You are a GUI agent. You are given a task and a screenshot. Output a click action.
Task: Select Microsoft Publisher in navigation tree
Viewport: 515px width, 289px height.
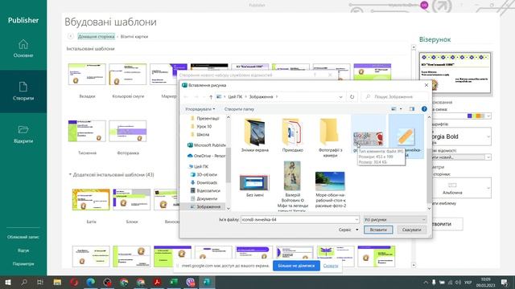206,145
